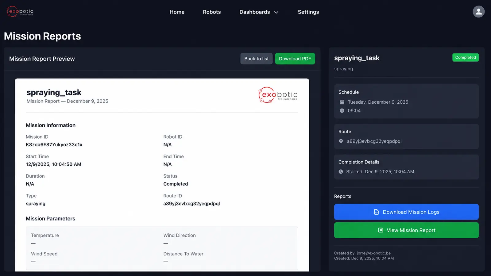Click the green Completed status badge
This screenshot has width=491, height=276.
[x=466, y=57]
